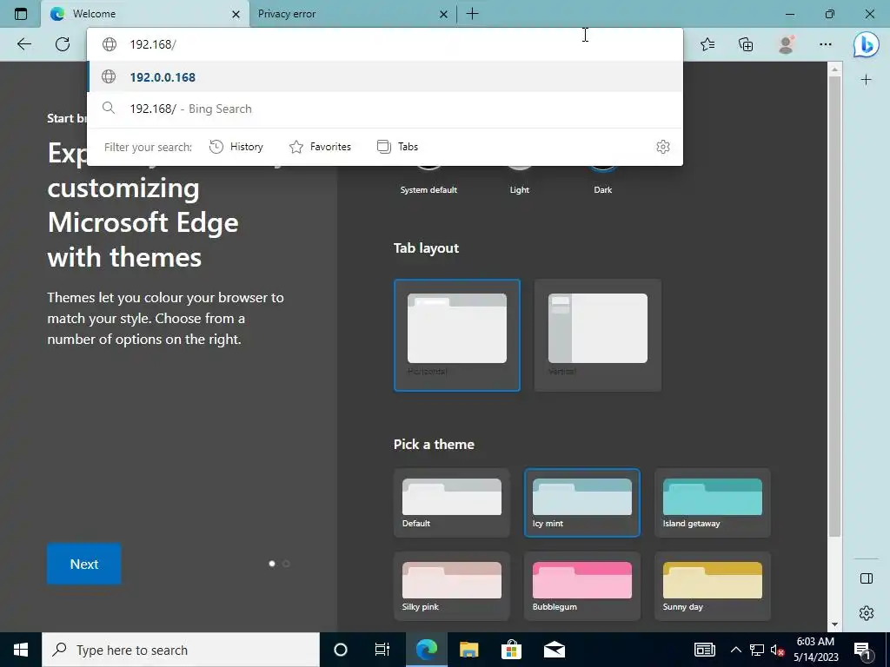Open the Windows Start menu
890x667 pixels.
tap(21, 650)
